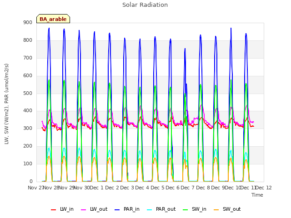Select the SW_out legend label
This screenshot has width=291, height=218.
231,209
